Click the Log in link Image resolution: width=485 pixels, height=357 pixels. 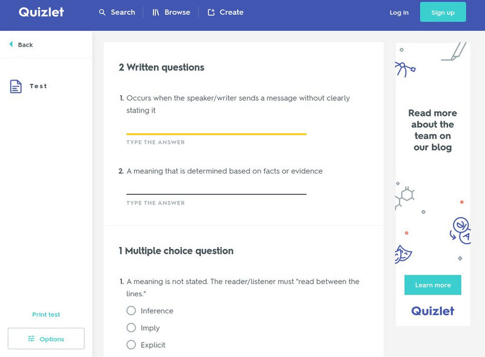pos(399,12)
